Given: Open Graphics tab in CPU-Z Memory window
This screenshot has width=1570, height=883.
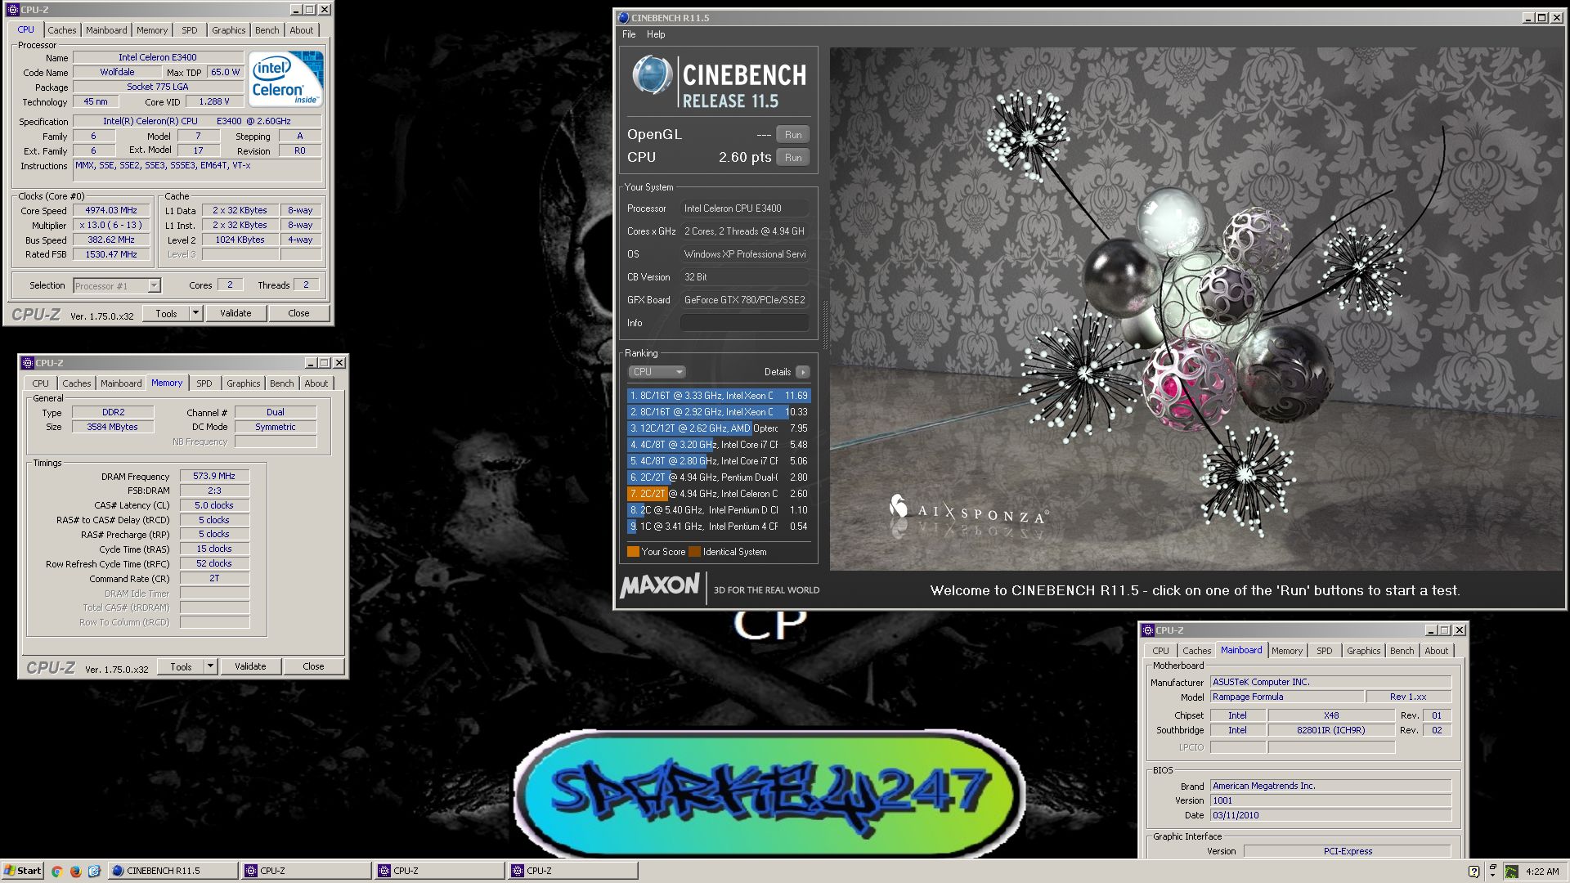Looking at the screenshot, I should [x=243, y=383].
